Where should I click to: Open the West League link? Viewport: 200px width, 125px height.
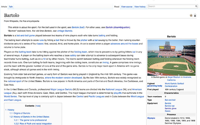coord(137,97)
